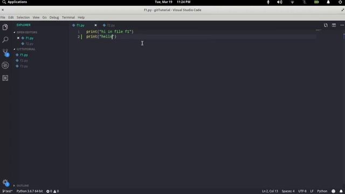This screenshot has height=194, width=345.
Task: Click the test* git branch indicator
Action: [x=7, y=191]
